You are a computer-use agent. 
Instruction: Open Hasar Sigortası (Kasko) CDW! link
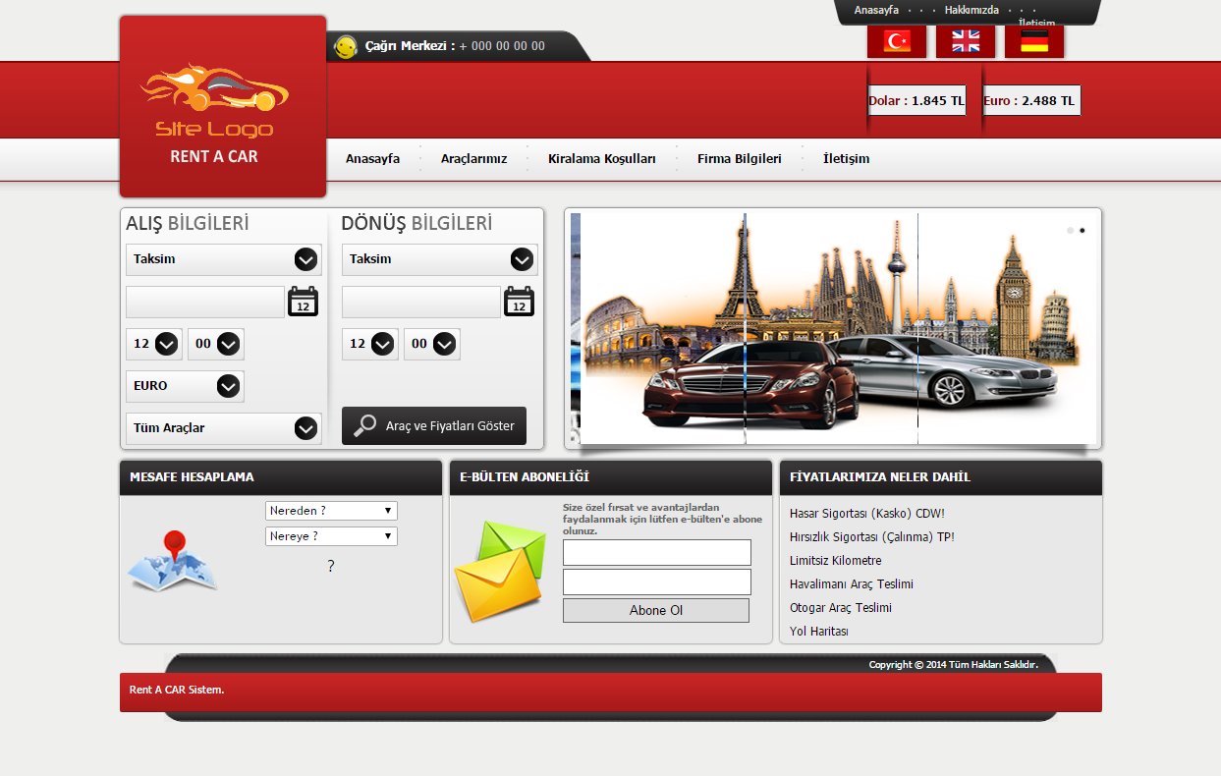click(866, 514)
